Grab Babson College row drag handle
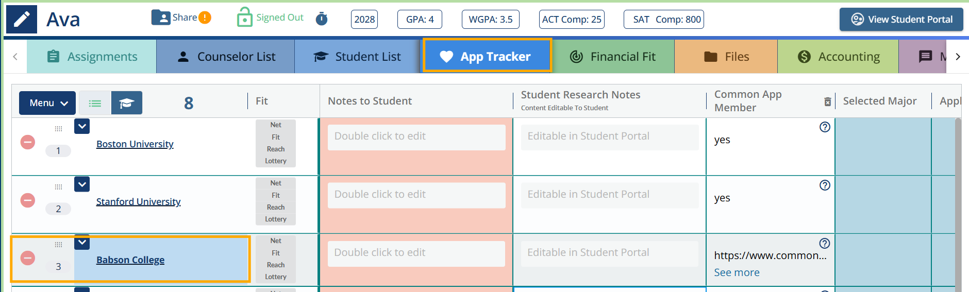 (58, 245)
